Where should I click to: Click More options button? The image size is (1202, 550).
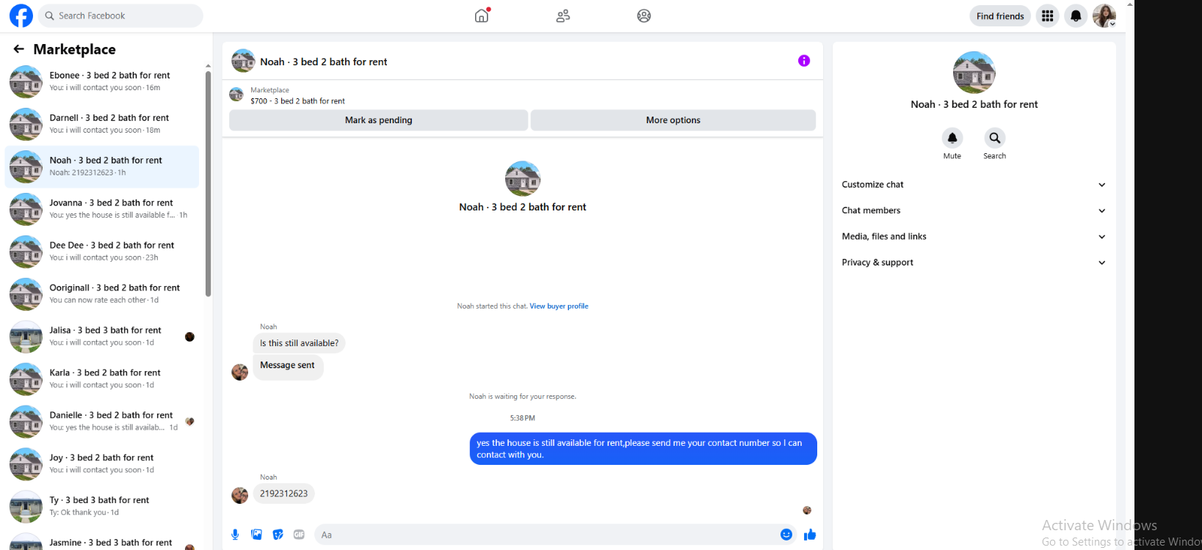(x=673, y=120)
